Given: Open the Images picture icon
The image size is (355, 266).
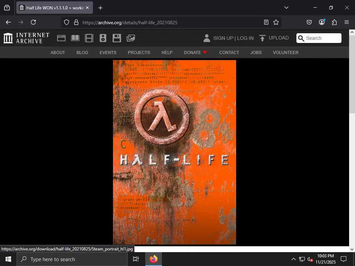Looking at the screenshot, I should (131, 38).
